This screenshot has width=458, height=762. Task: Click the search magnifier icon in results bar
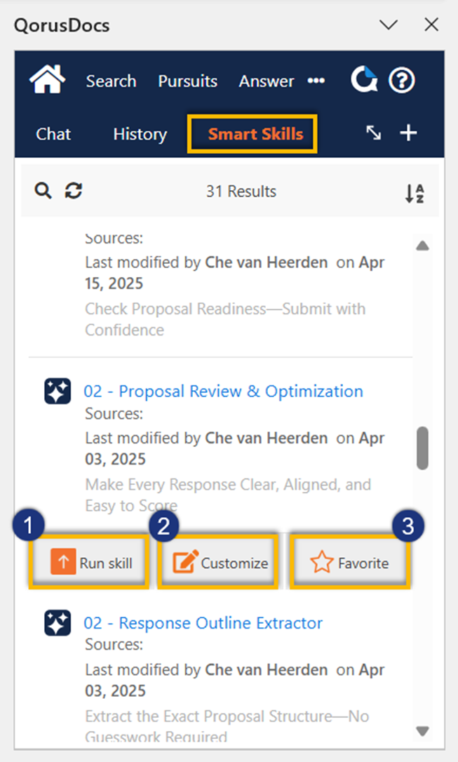coord(43,191)
